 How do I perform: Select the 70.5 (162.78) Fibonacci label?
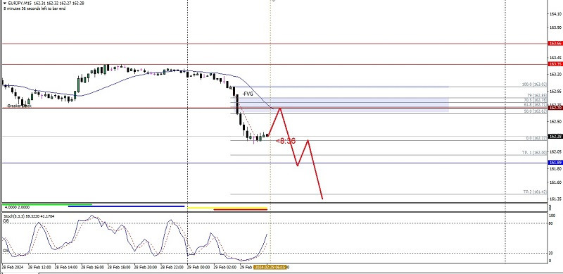(536, 100)
